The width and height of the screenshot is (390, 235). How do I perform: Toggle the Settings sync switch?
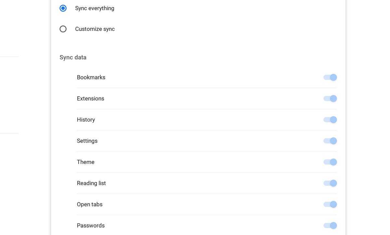[330, 141]
